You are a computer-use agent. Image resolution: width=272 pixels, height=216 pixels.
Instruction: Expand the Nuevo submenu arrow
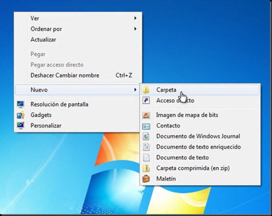coord(135,90)
